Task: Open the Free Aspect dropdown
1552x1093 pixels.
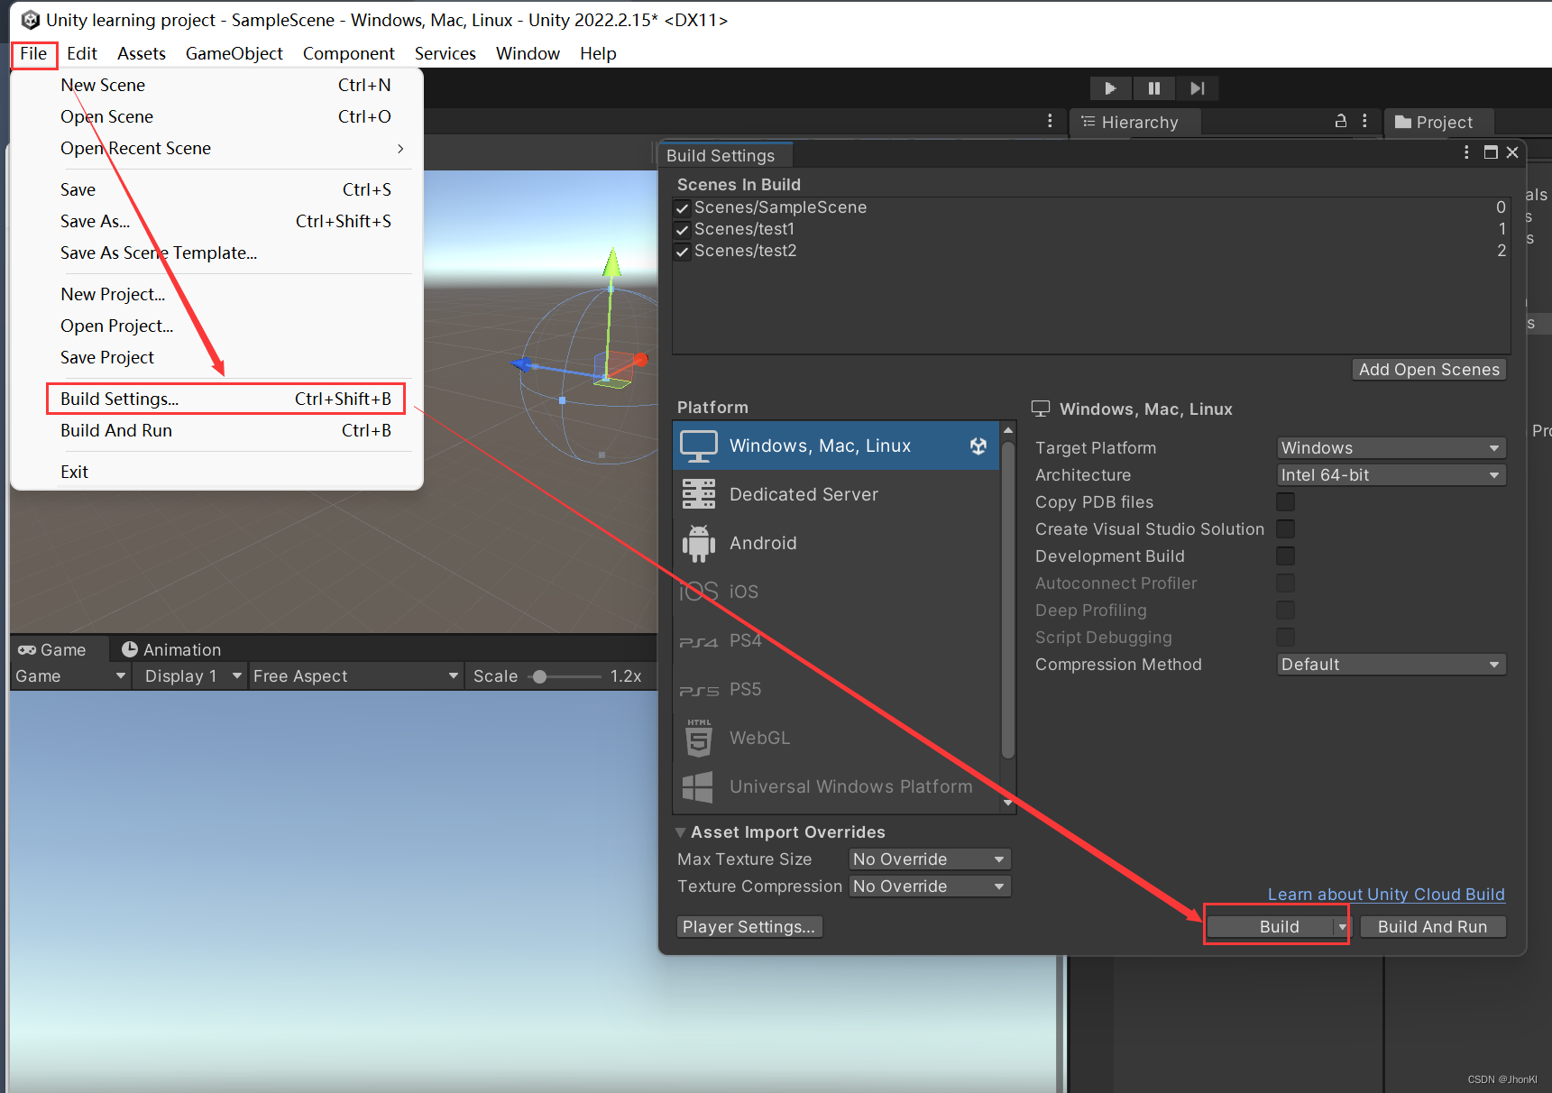Action: (354, 676)
